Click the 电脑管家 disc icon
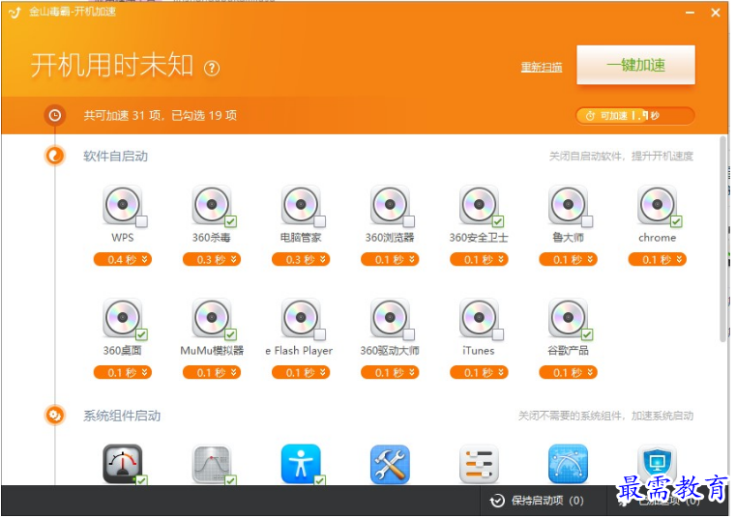Viewport: 736px width, 518px height. point(301,205)
